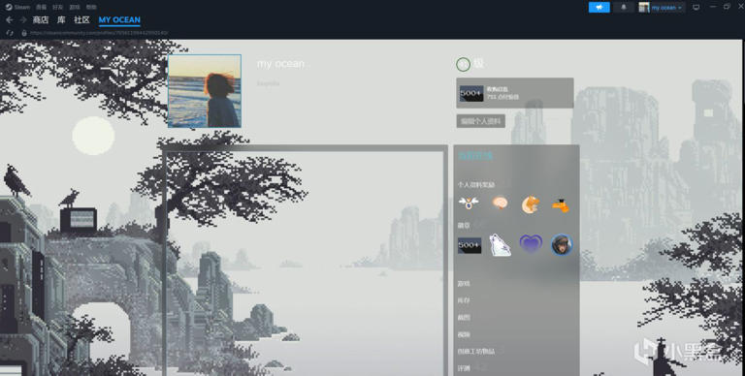Viewport: 745px width, 376px height.
Task: Click the Steam logo menu
Action: [17, 7]
